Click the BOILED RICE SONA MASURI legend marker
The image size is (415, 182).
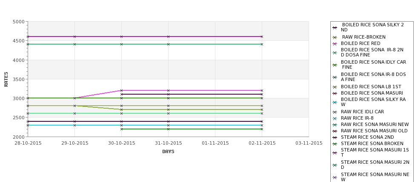pos(335,93)
